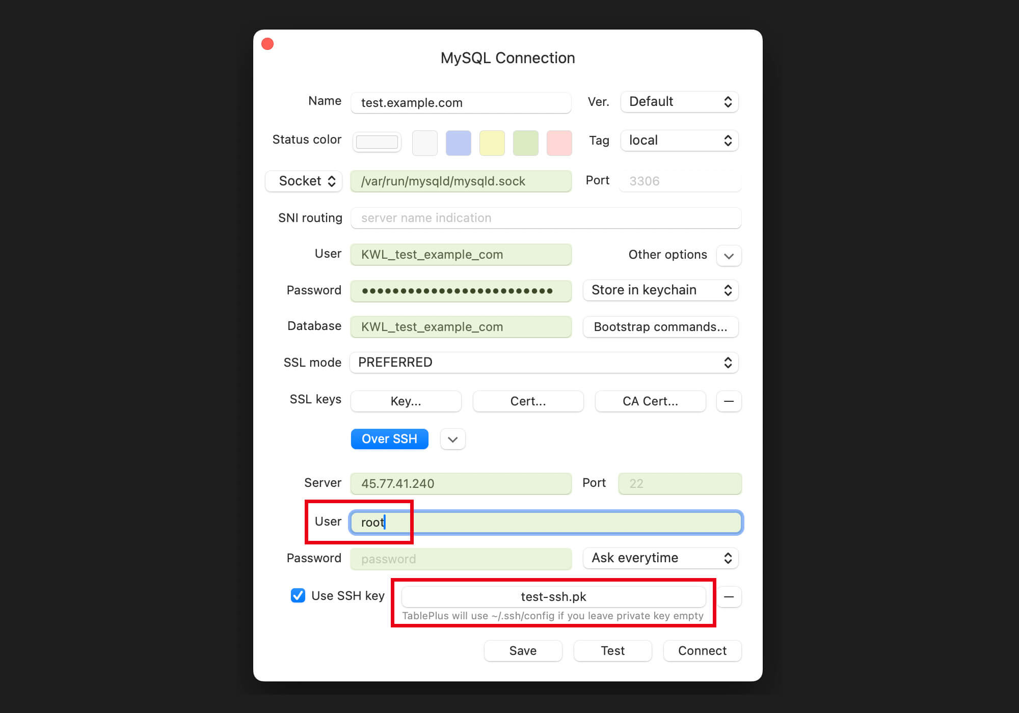This screenshot has height=713, width=1019.
Task: Open the Ask everytime password dropdown
Action: point(660,558)
